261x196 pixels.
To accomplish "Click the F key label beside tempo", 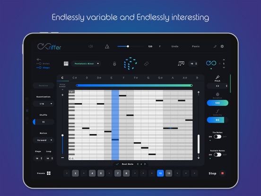I will click(160, 46).
